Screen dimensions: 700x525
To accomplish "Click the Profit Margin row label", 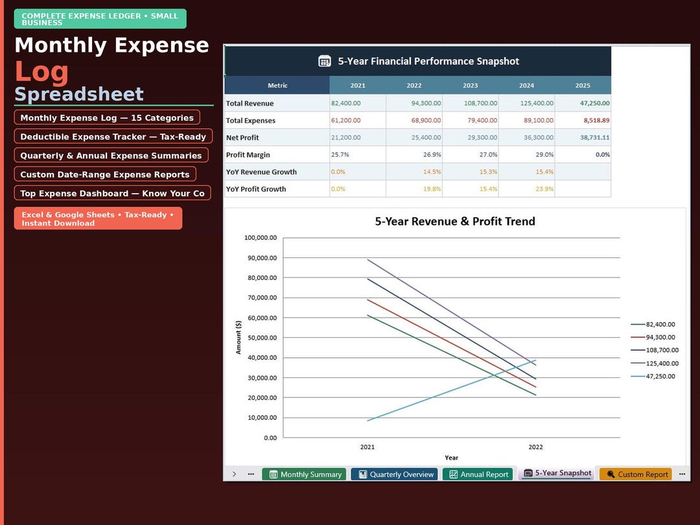I will coord(248,155).
